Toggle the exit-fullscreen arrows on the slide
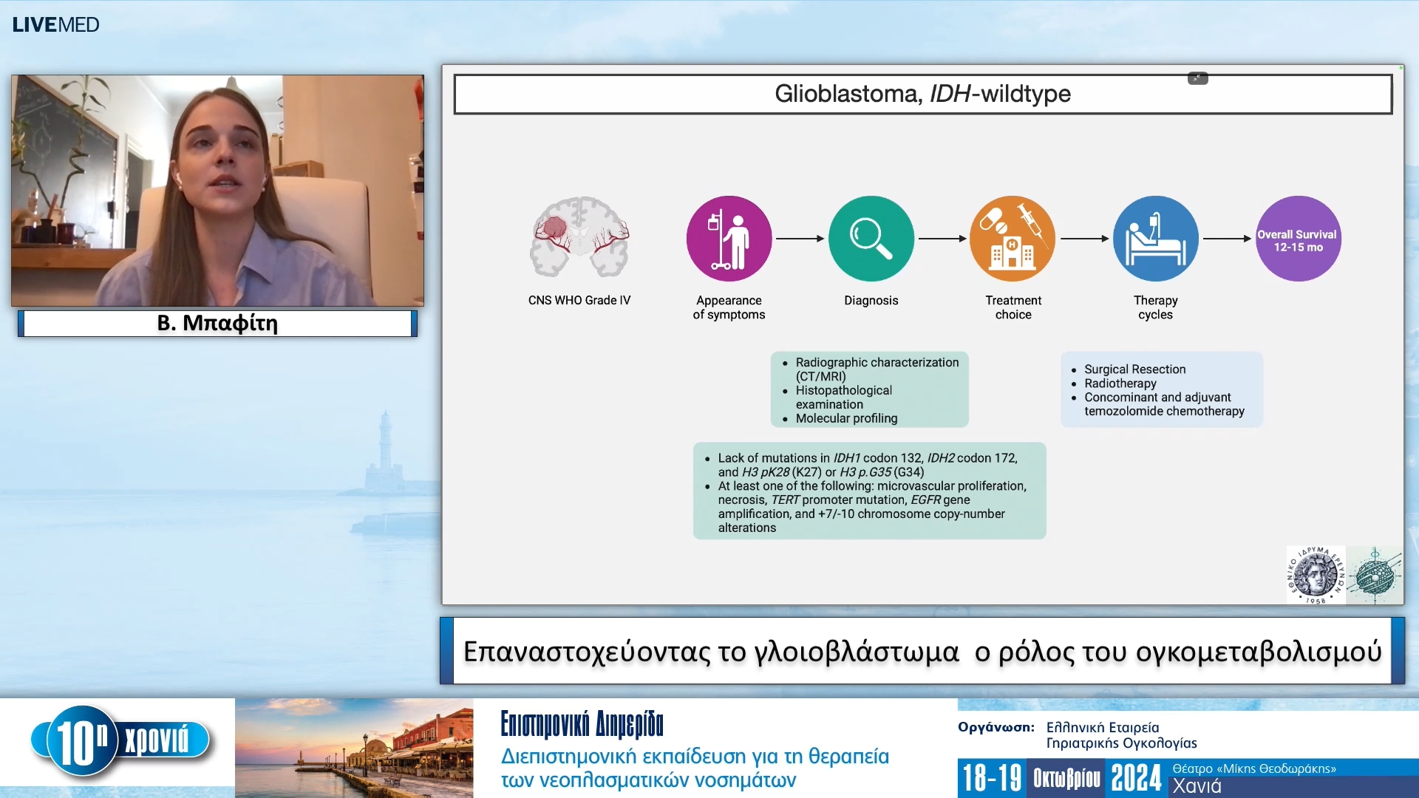The image size is (1419, 798). click(1197, 78)
